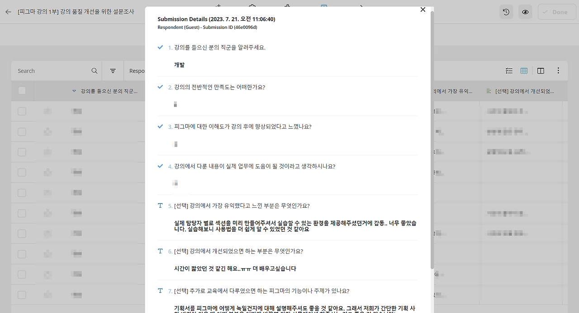Click the check icon of question 4

point(160,166)
